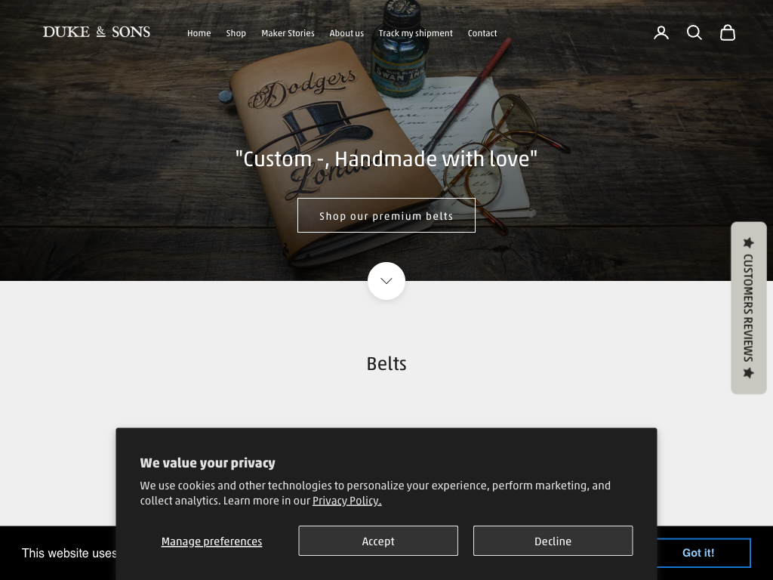Viewport: 773px width, 580px height.
Task: Open the Maker Stories page
Action: click(x=288, y=33)
